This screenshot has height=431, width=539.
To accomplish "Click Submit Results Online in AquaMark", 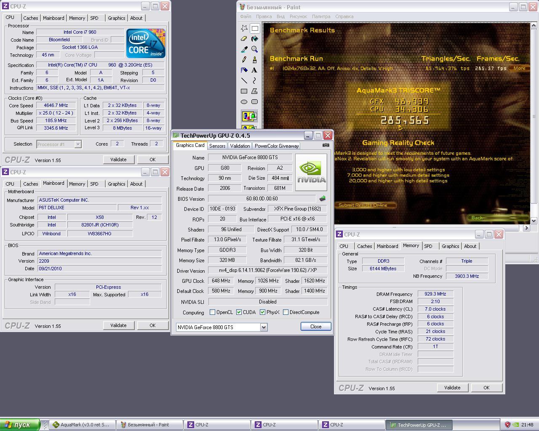I will 365,205.
